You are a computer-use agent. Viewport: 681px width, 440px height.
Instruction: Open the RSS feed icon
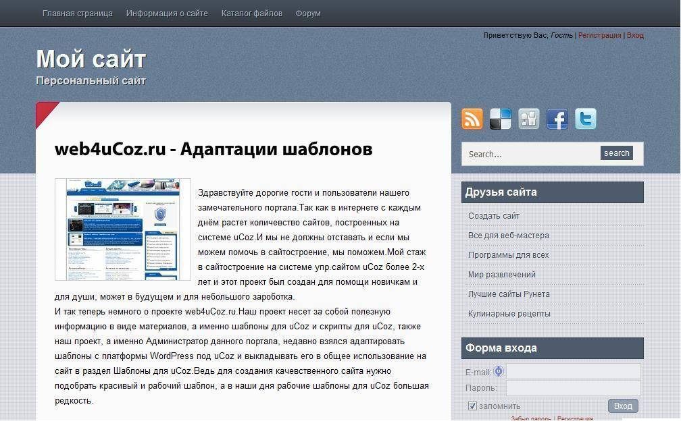point(472,119)
